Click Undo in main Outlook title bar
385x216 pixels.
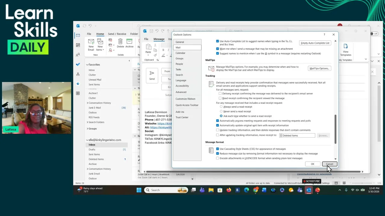(x=90, y=26)
